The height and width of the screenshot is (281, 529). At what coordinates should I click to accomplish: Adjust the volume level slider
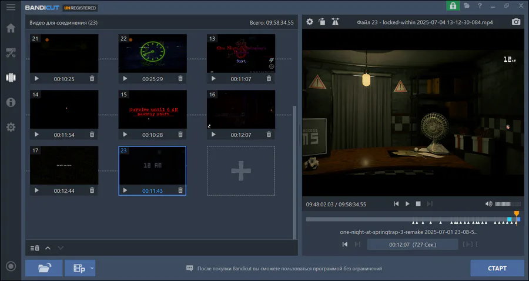click(x=507, y=204)
